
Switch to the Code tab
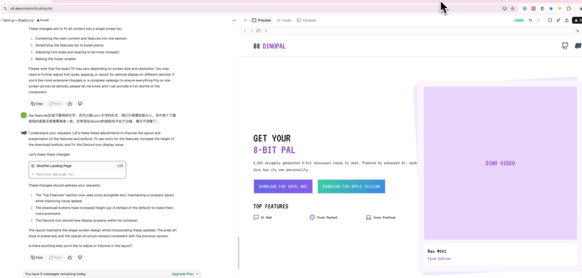[284, 20]
